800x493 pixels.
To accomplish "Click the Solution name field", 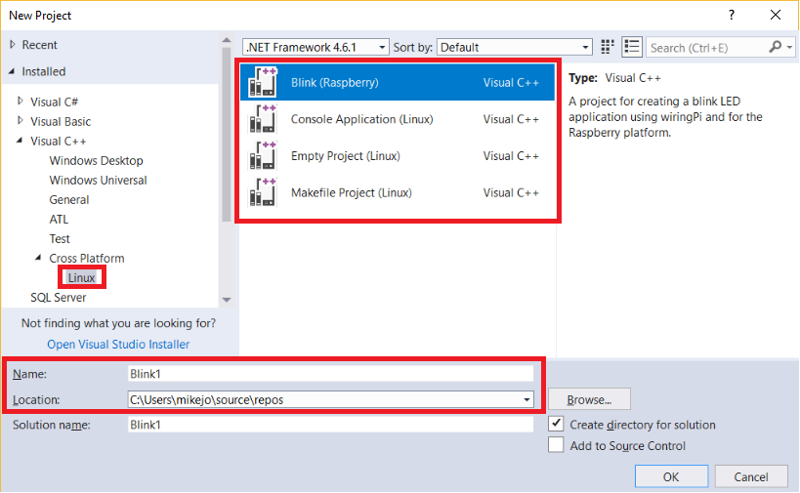I will click(330, 425).
